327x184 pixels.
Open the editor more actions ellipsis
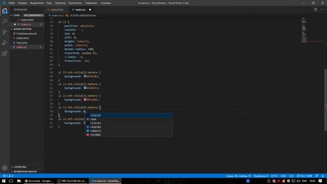[x=322, y=10]
